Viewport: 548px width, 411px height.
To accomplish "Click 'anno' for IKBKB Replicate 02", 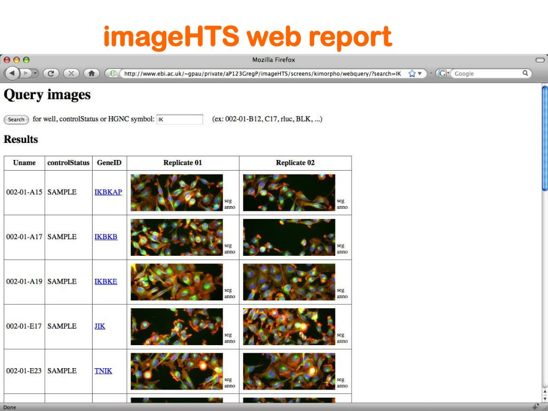I will point(342,252).
